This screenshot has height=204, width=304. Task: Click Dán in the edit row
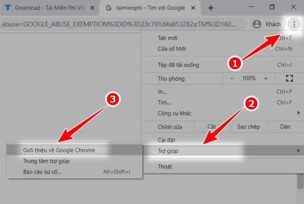285,127
